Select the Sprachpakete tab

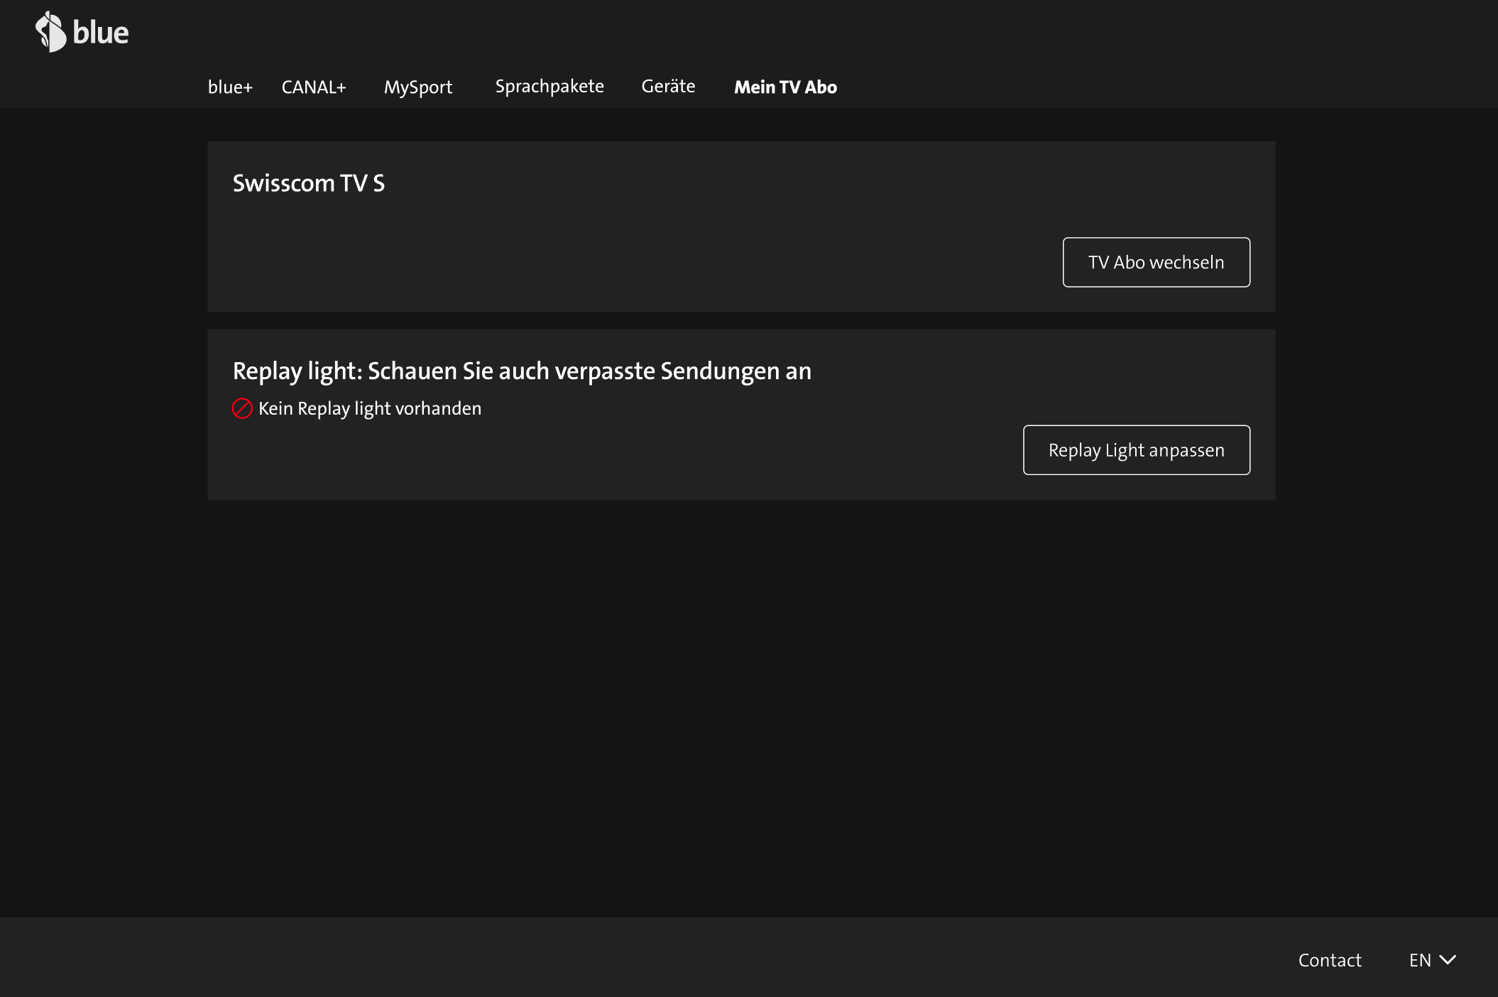tap(550, 87)
